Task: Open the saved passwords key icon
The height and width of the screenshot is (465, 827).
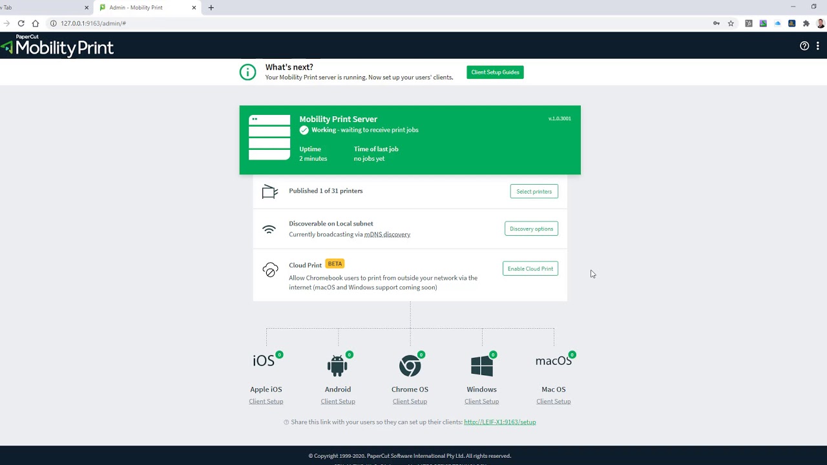Action: click(x=717, y=23)
